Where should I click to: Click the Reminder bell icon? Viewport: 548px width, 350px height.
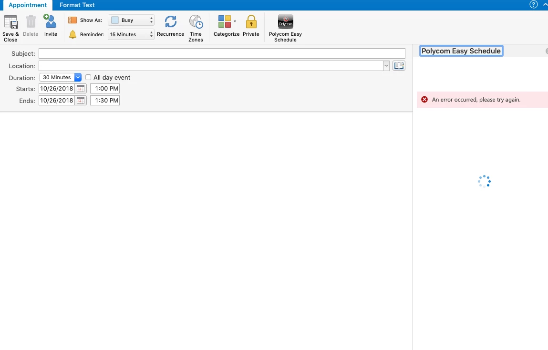72,34
